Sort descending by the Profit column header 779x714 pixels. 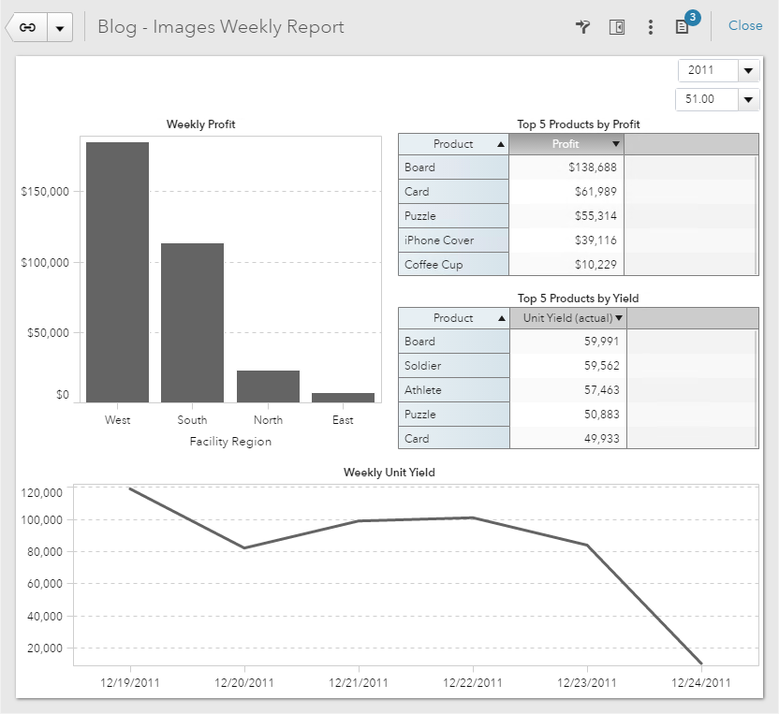(566, 144)
